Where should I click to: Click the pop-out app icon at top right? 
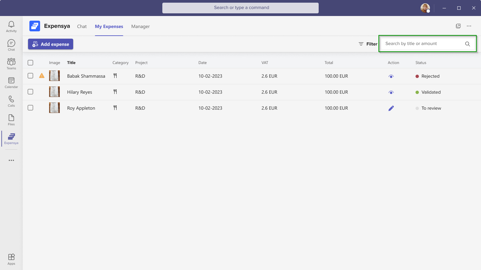(x=458, y=26)
